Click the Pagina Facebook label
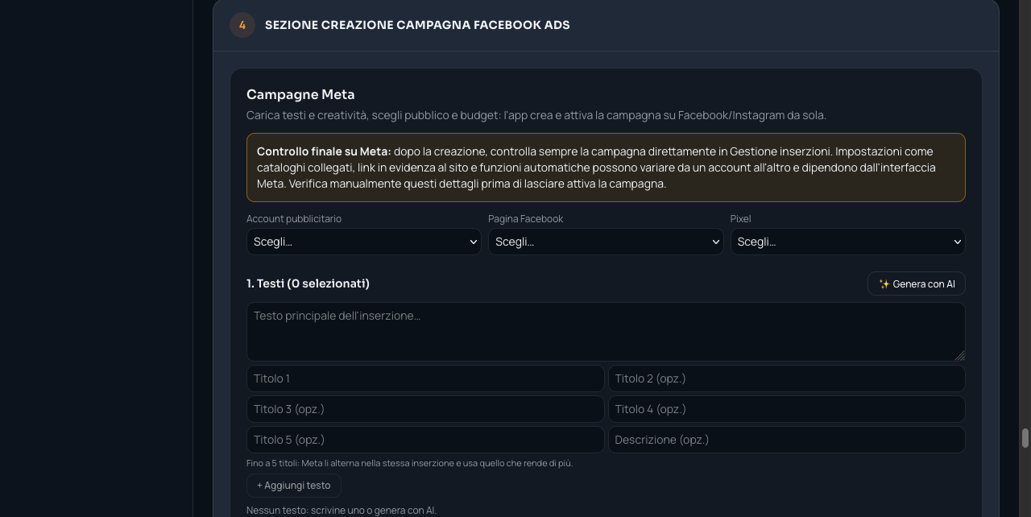Screen dimensions: 1031x517 (525, 219)
